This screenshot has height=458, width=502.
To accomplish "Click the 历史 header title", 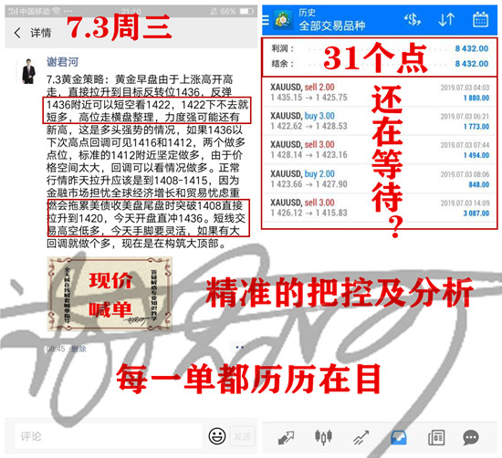I will point(307,13).
